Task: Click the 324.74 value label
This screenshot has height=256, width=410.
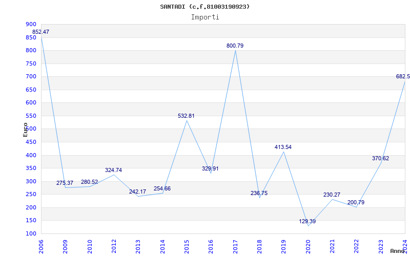Action: click(x=113, y=170)
